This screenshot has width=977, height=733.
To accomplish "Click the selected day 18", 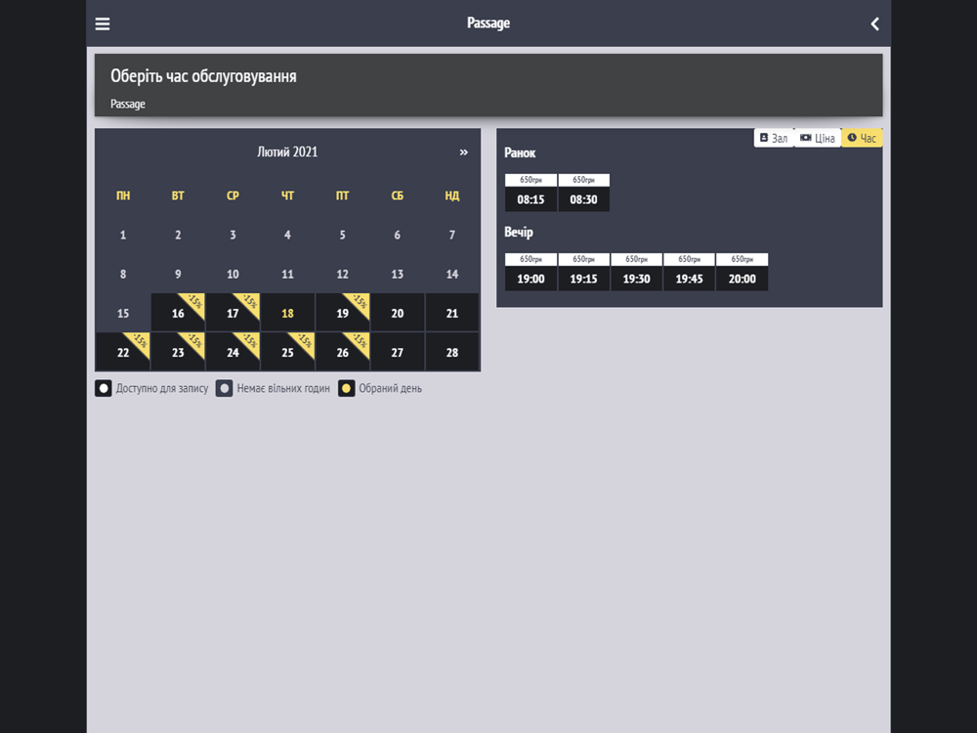I will point(288,313).
